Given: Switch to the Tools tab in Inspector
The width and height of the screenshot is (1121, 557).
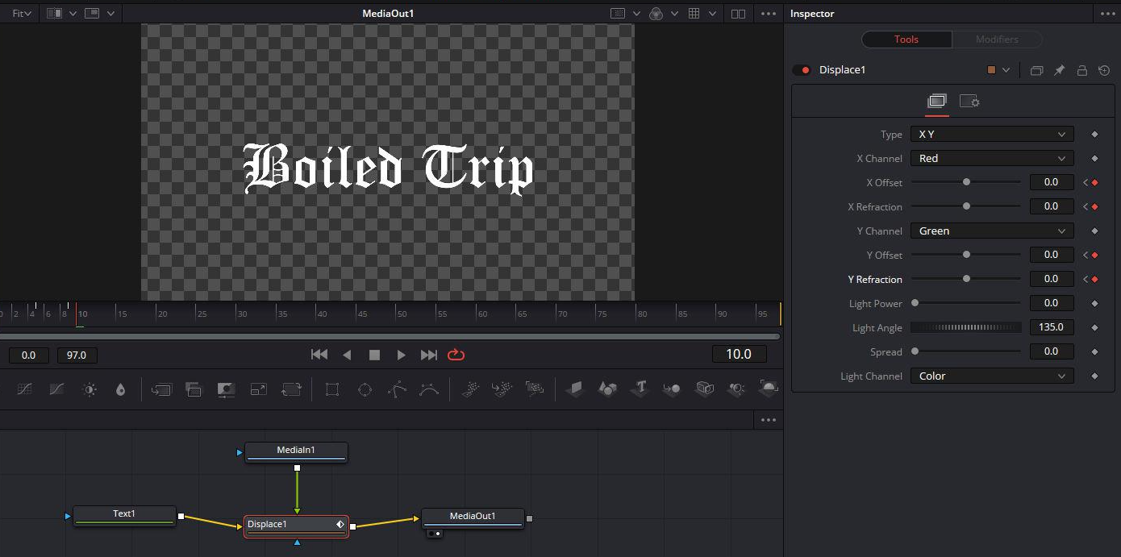Looking at the screenshot, I should [906, 39].
